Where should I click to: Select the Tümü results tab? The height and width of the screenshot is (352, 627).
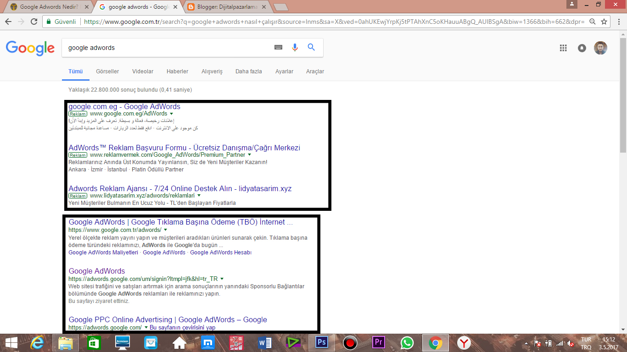pos(75,71)
